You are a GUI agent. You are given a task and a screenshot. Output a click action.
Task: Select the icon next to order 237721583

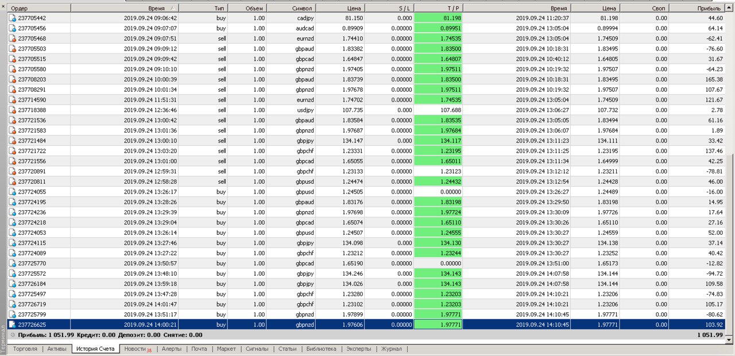[12, 130]
